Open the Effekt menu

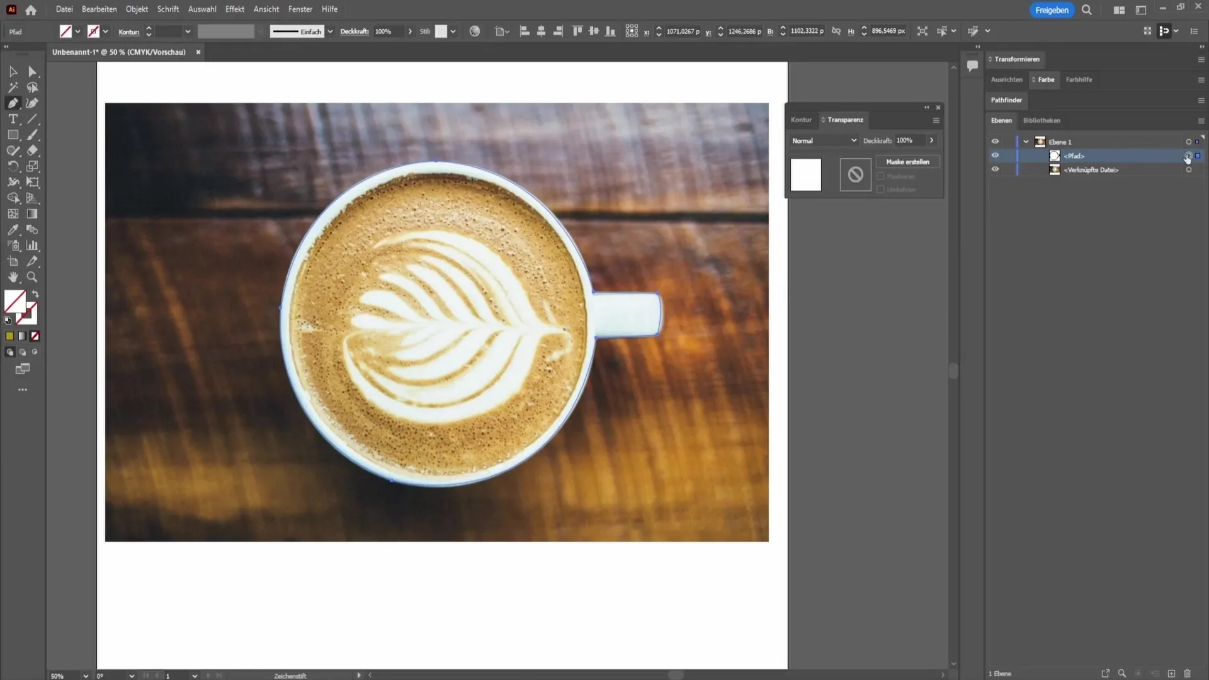(234, 9)
